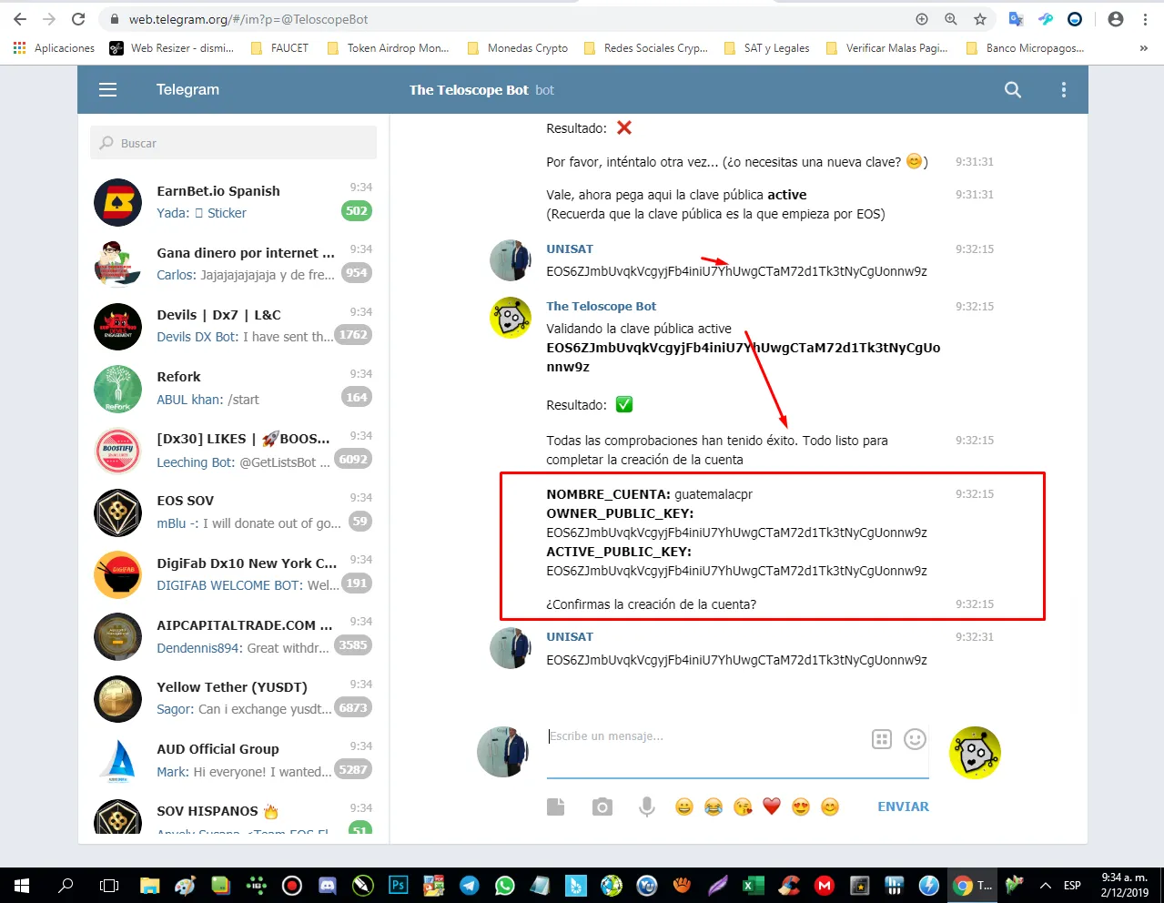The image size is (1164, 903).
Task: Open the Google Translate extension icon
Action: [1017, 19]
